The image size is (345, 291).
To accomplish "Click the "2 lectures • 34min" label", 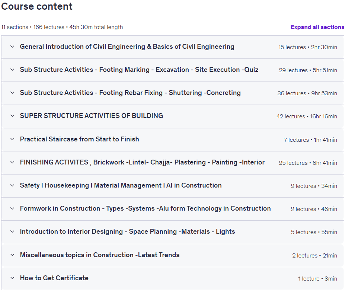I will (x=314, y=186).
